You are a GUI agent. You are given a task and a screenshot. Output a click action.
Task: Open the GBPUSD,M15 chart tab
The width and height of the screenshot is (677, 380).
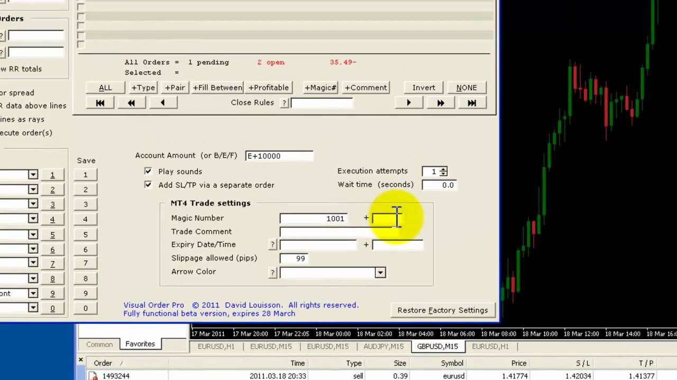[x=437, y=346]
